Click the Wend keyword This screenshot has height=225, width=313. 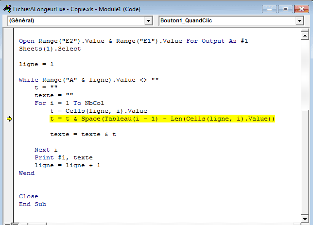tap(27, 173)
